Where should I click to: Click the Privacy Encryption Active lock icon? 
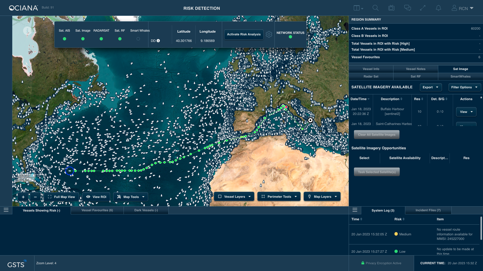click(x=363, y=263)
